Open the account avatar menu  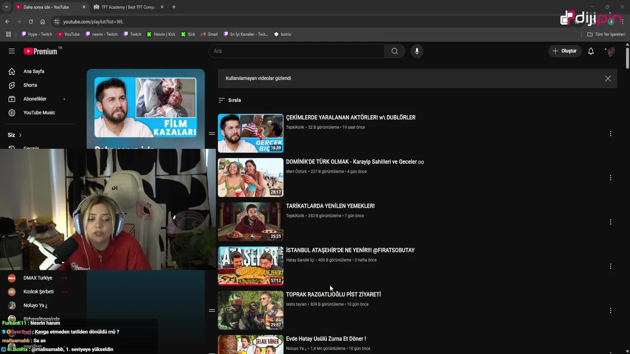pos(610,51)
